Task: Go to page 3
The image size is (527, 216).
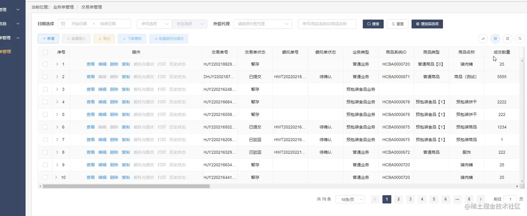Action: point(410,199)
